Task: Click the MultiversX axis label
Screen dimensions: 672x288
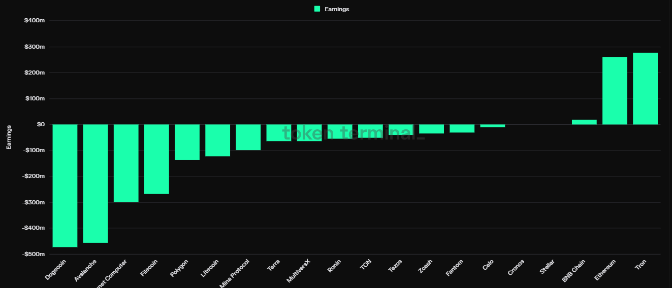Action: [x=299, y=271]
